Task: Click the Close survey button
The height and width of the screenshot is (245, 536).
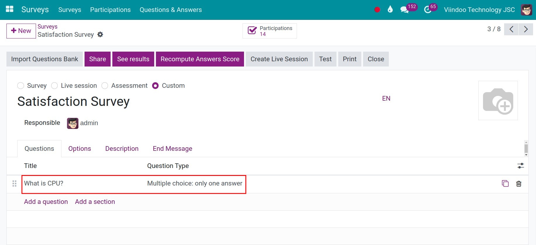Action: pos(376,59)
